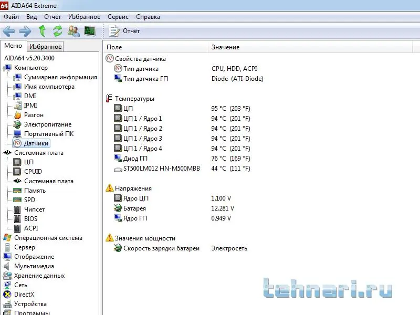The image size is (420, 315).
Task: Click the Память memory chip icon
Action: pyautogui.click(x=17, y=191)
